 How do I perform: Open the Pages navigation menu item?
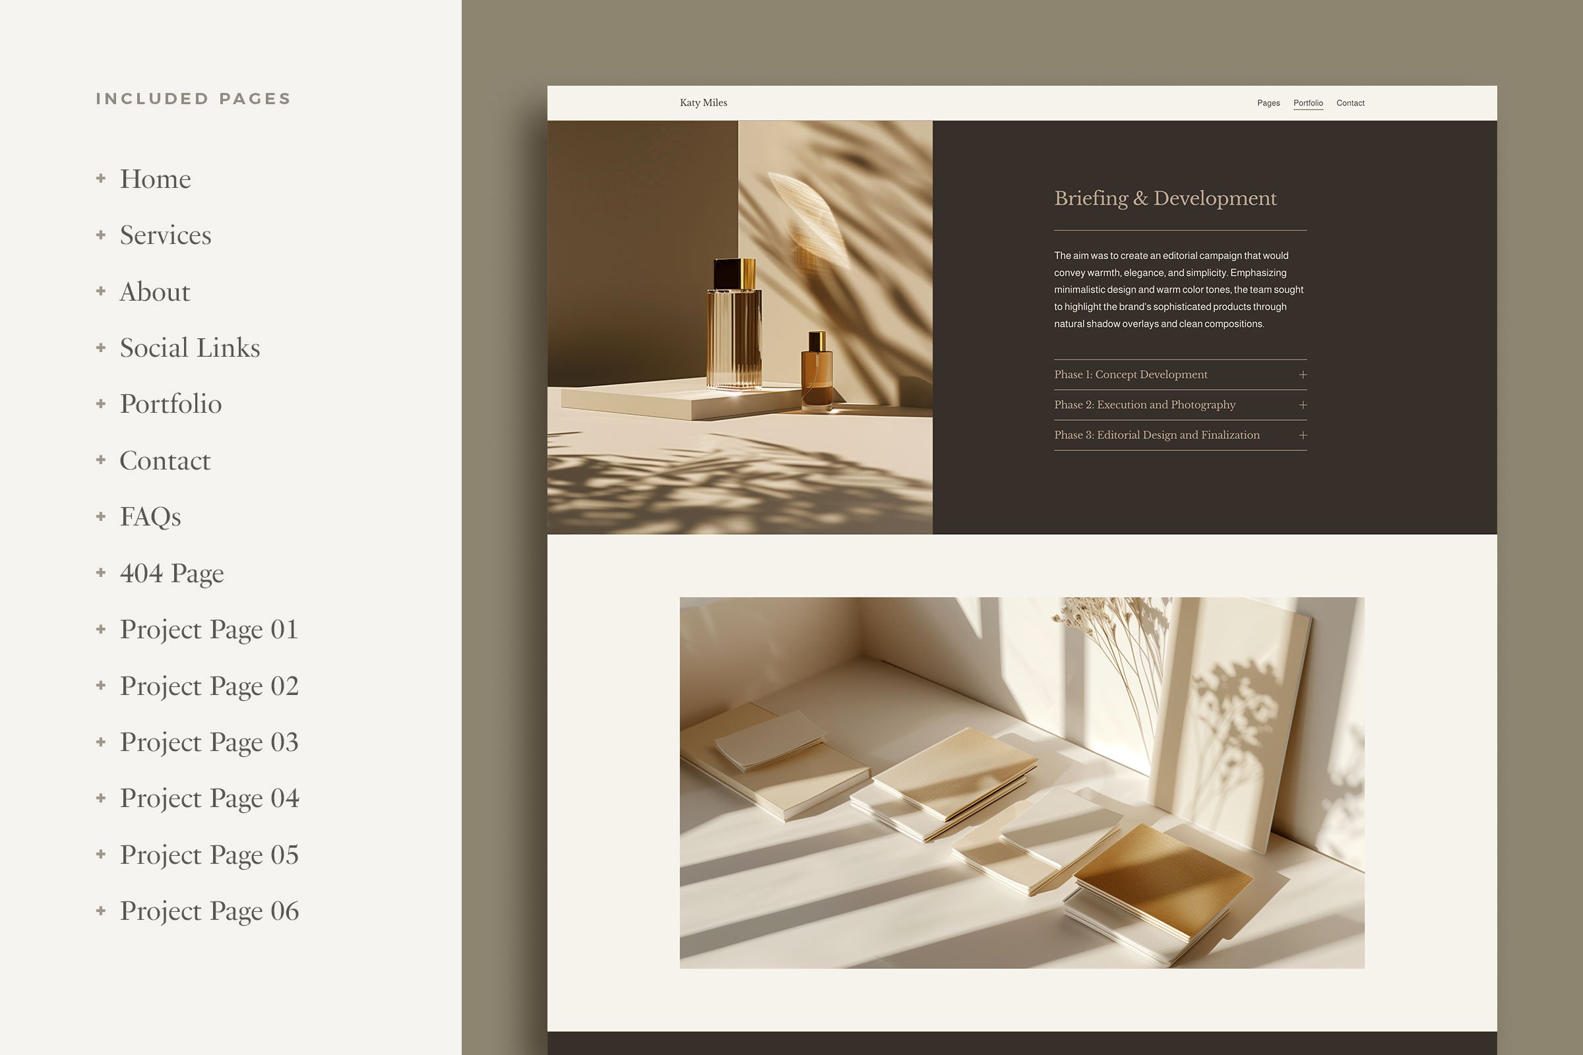(1268, 103)
